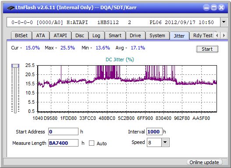Switch to the Drive tab
This screenshot has width=231, height=168.
[135, 35]
